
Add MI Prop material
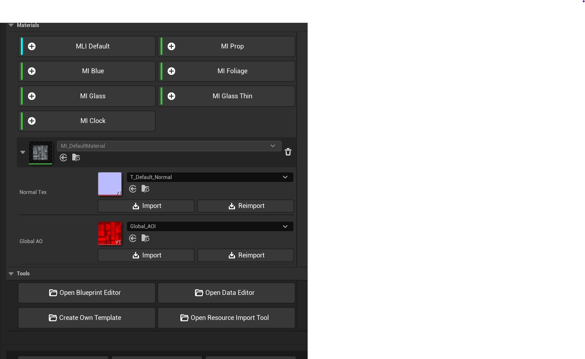click(226, 46)
